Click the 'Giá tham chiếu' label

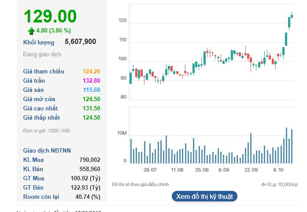click(44, 71)
